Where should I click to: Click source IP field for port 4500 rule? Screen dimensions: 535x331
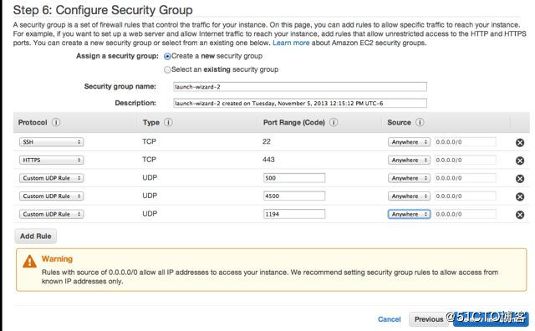click(466, 196)
